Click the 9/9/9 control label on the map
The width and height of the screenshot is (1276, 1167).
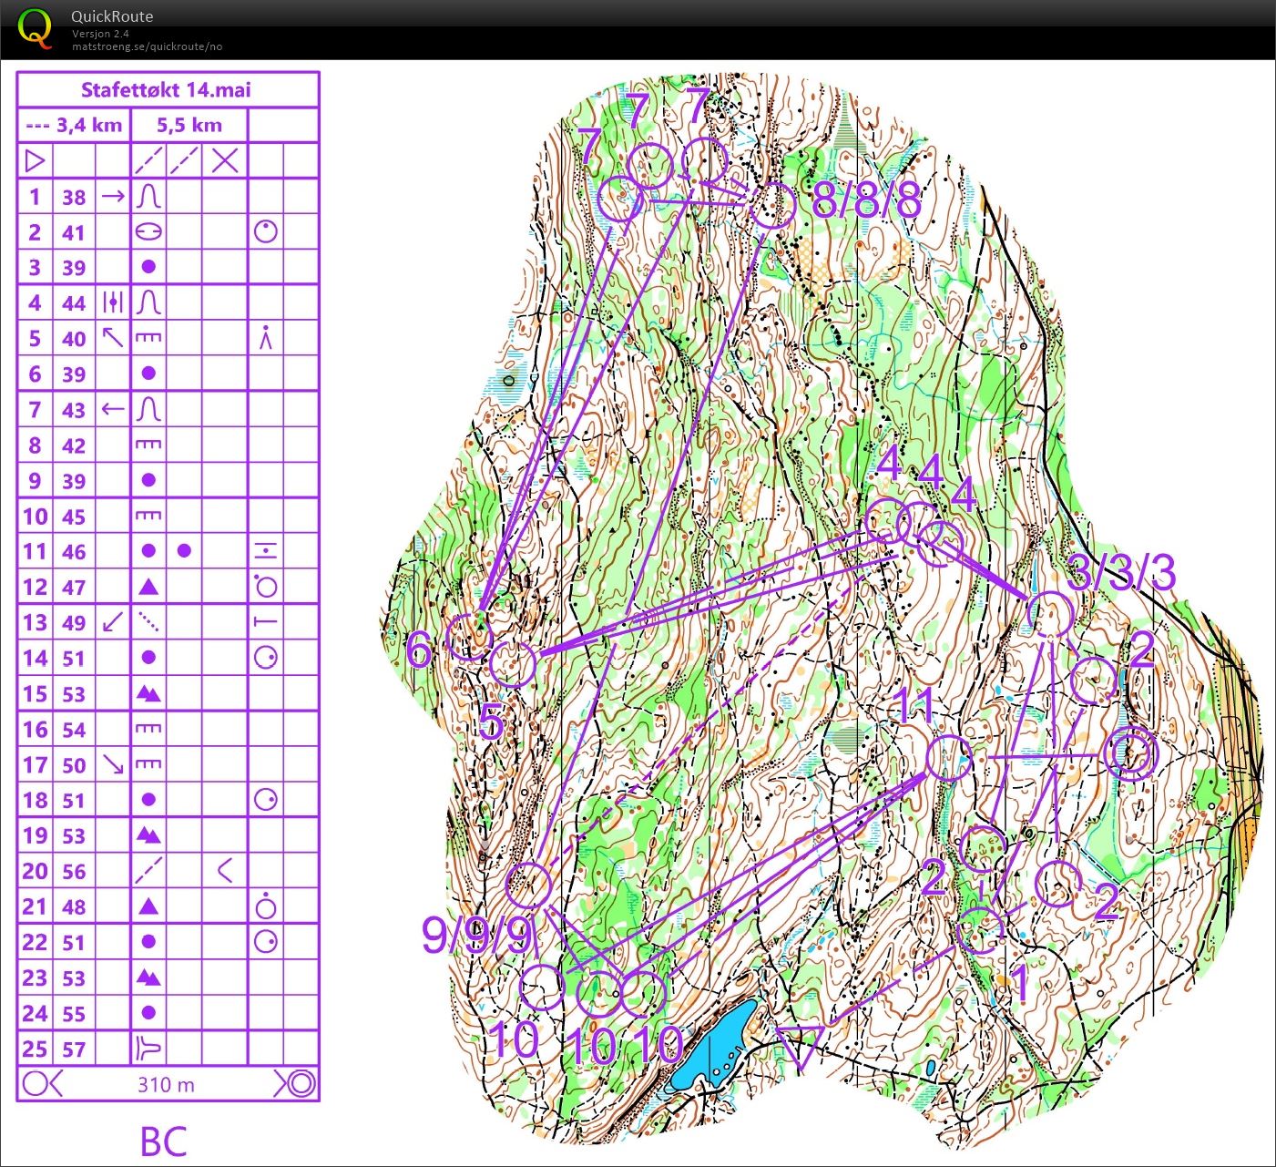(x=477, y=934)
